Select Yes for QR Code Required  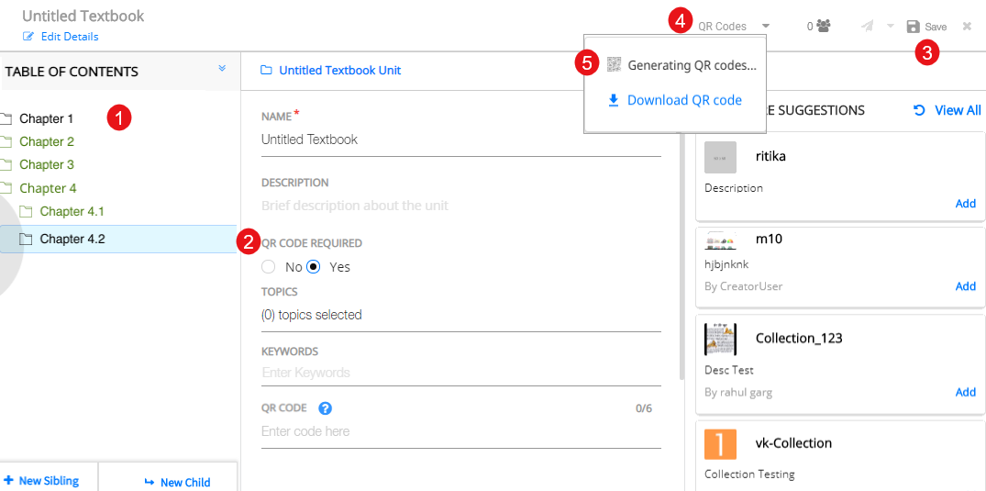coord(314,267)
